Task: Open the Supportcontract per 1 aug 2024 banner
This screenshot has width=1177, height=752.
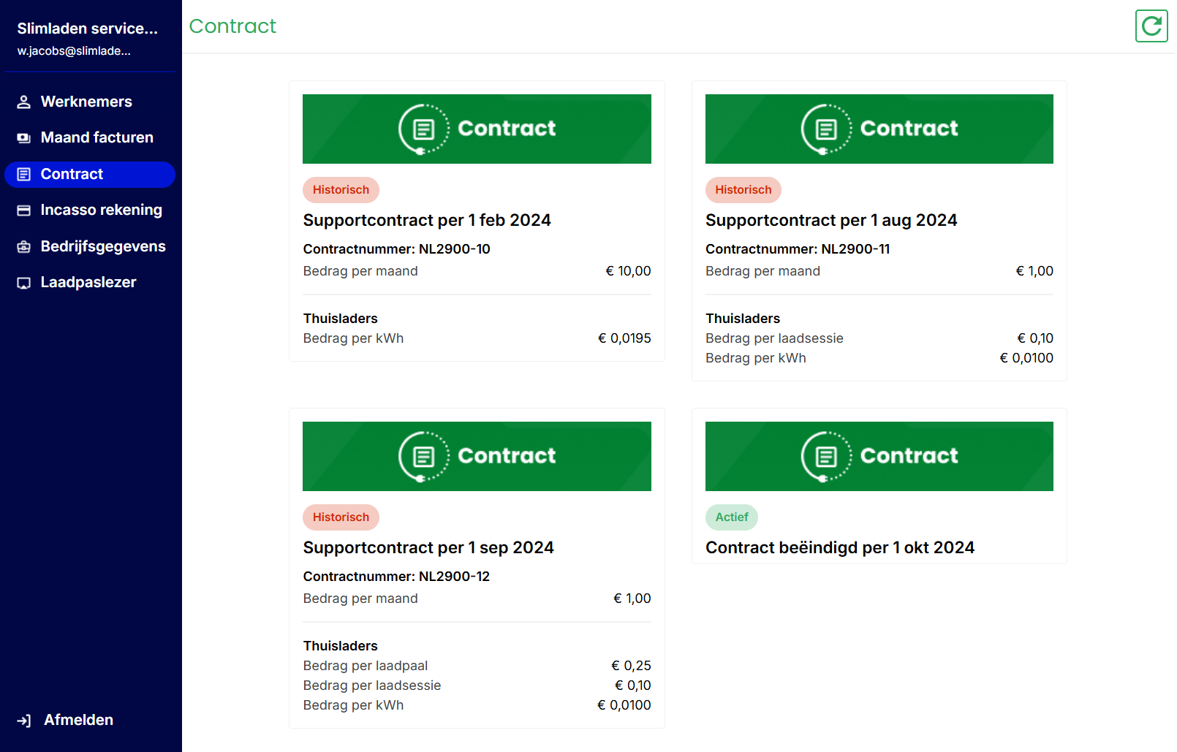Action: tap(879, 129)
